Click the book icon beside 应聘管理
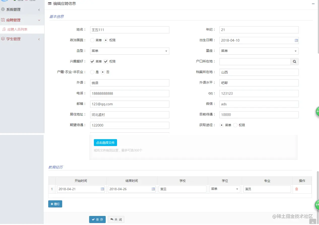The width and height of the screenshot is (319, 225). pos(3,20)
